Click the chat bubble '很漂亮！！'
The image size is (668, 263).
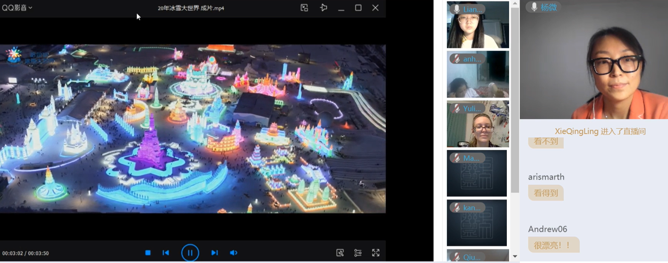(554, 245)
